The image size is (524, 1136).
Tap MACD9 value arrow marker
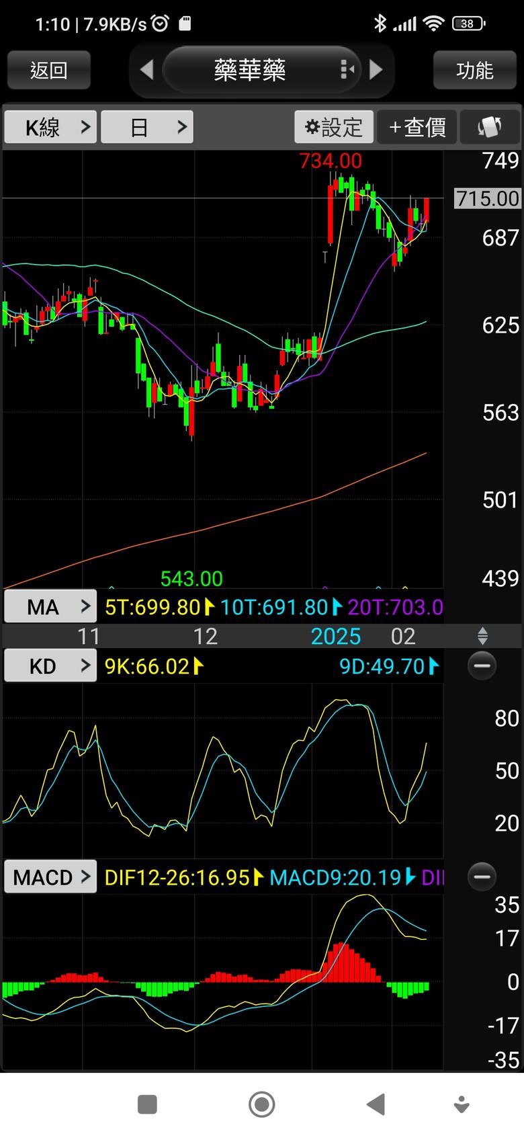[x=410, y=877]
